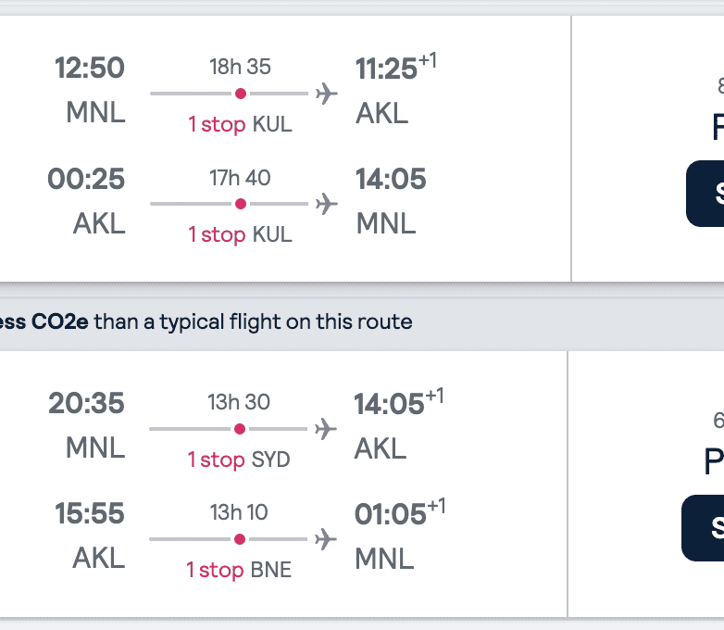
Task: Click red stop dot on 18h 35 flight
Action: 240,94
